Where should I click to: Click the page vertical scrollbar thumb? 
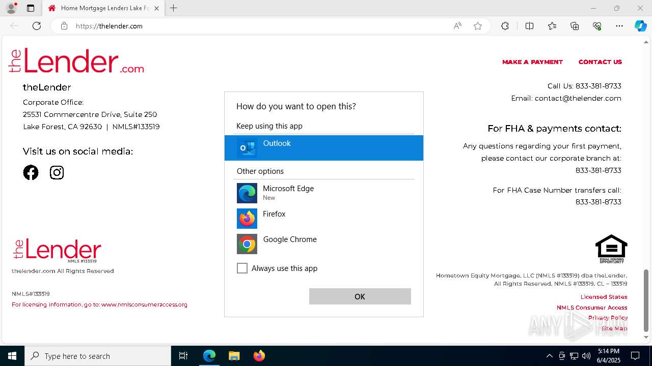(x=646, y=300)
